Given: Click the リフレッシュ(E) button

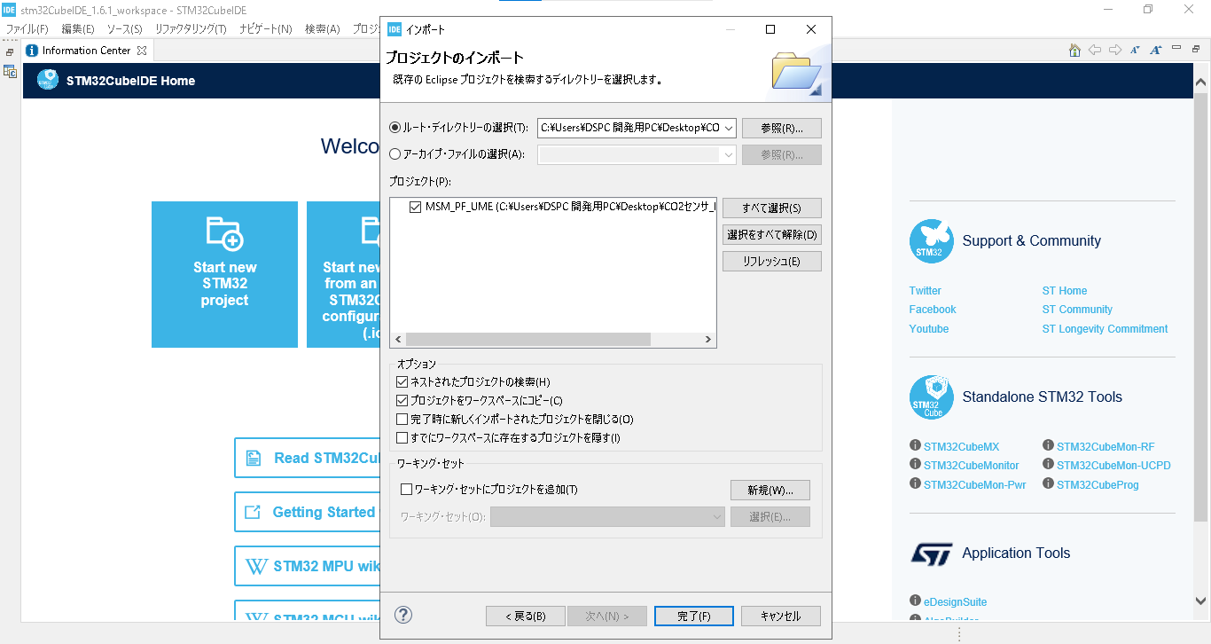Looking at the screenshot, I should 771,261.
